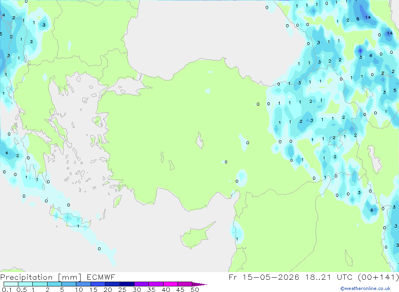Choose the 15–20 mm legend swatch

point(98,284)
